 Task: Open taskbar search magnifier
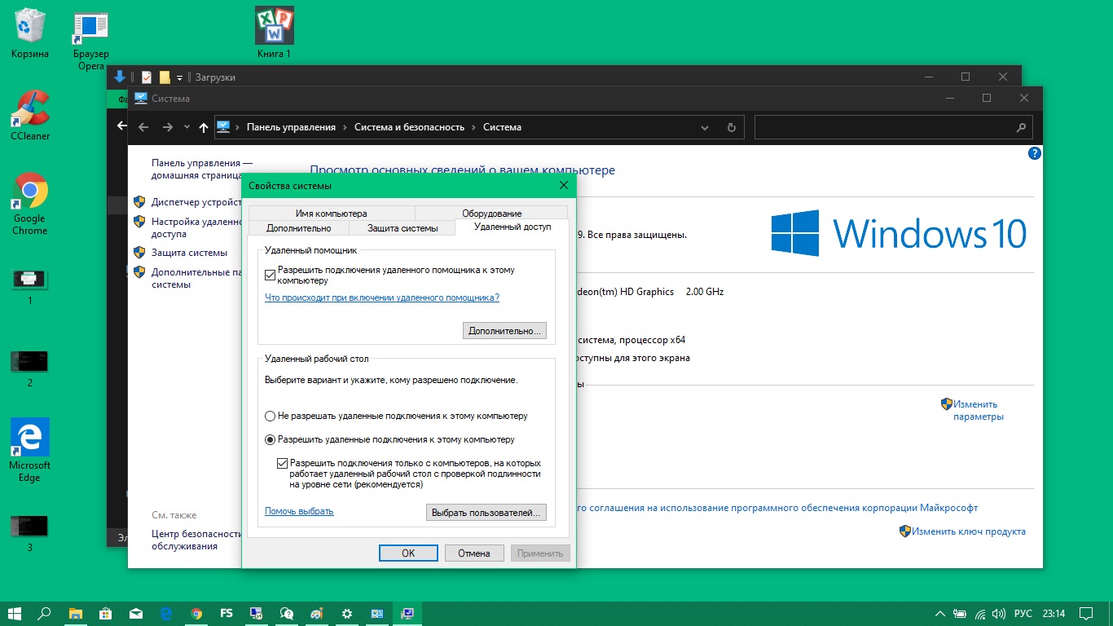coord(46,613)
